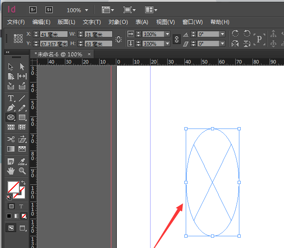Open the scale X percentage dropdown
Image resolution: width=284 pixels, height=248 pixels.
click(x=167, y=34)
